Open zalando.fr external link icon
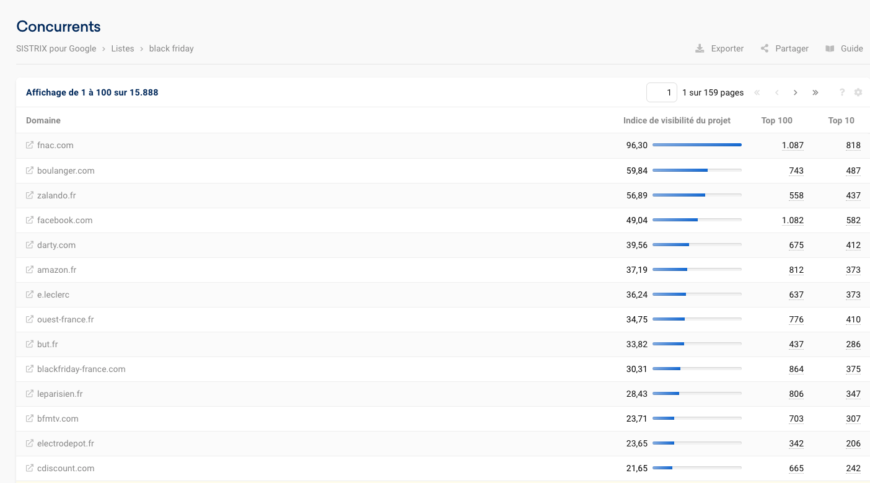Viewport: 870px width, 483px height. point(30,195)
